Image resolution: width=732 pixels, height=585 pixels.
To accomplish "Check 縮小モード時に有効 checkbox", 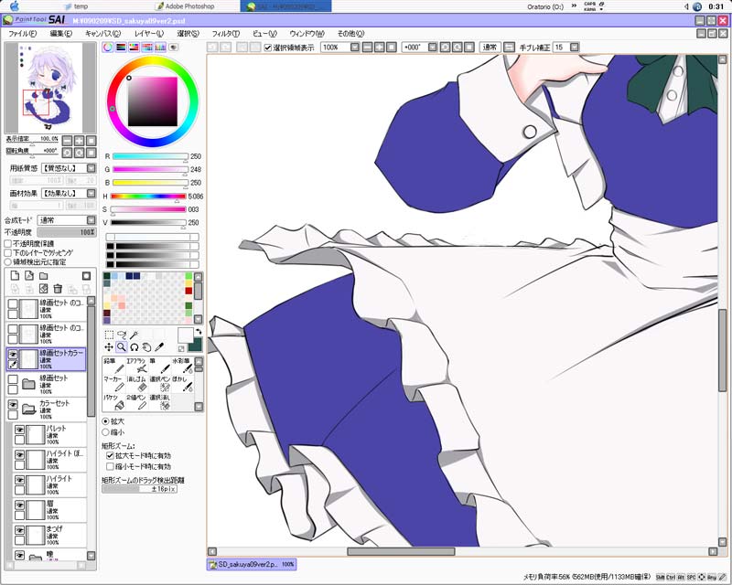I will pyautogui.click(x=110, y=466).
